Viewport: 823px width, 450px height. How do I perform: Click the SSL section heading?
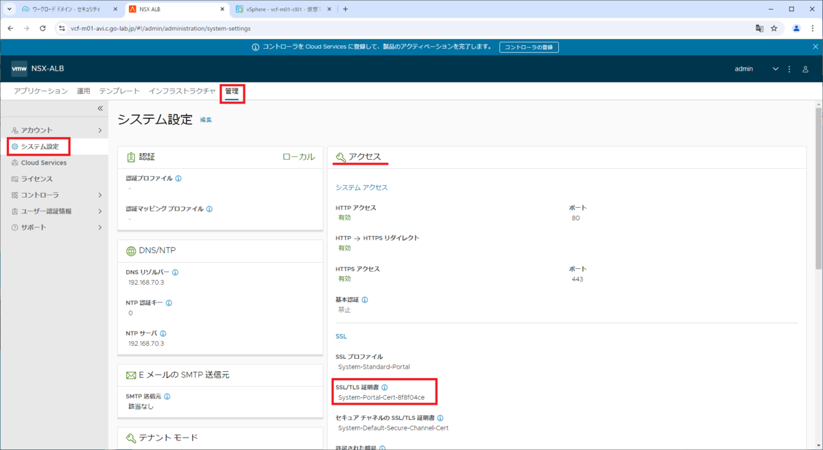[x=341, y=337]
